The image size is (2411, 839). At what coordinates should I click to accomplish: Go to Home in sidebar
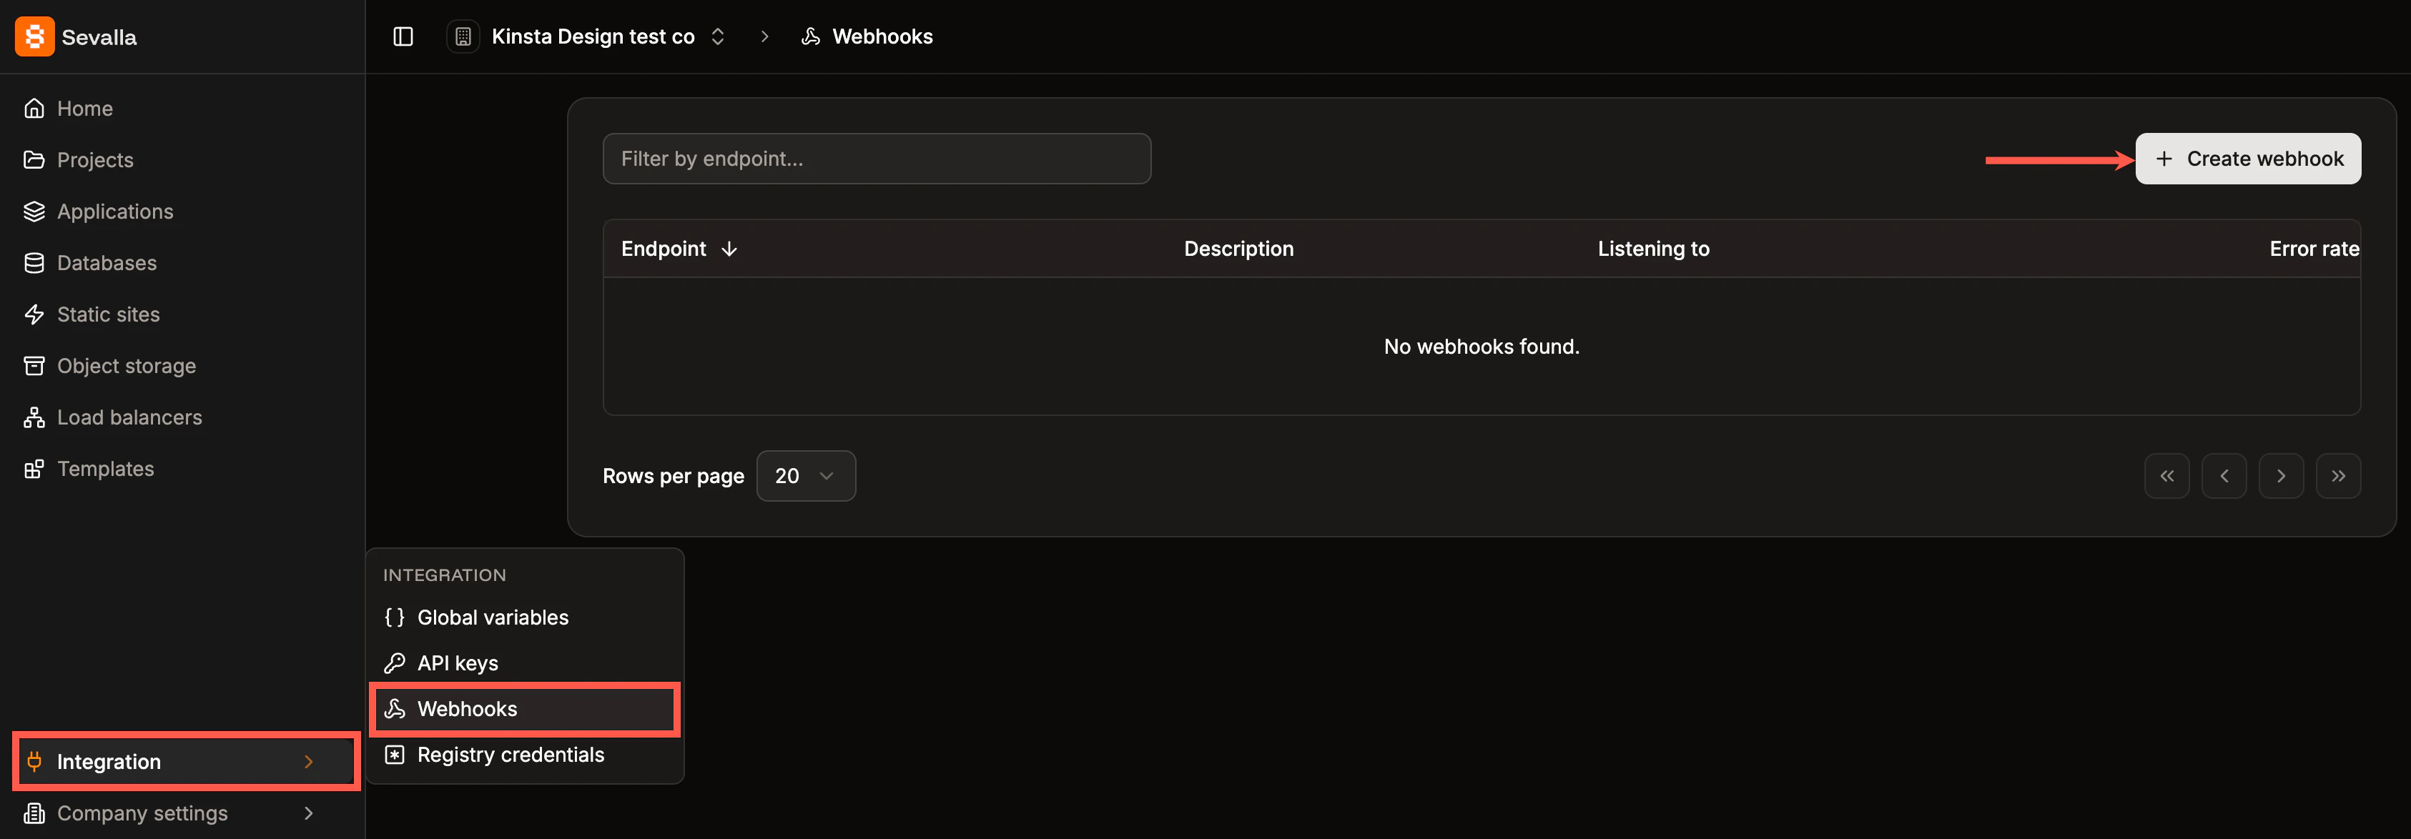tap(182, 109)
